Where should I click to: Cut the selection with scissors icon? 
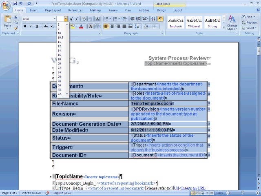[15, 17]
